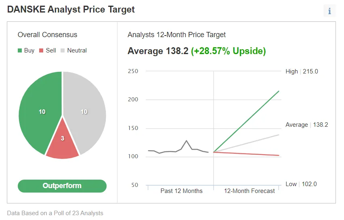Click the +28.57% Upside text

click(228, 51)
